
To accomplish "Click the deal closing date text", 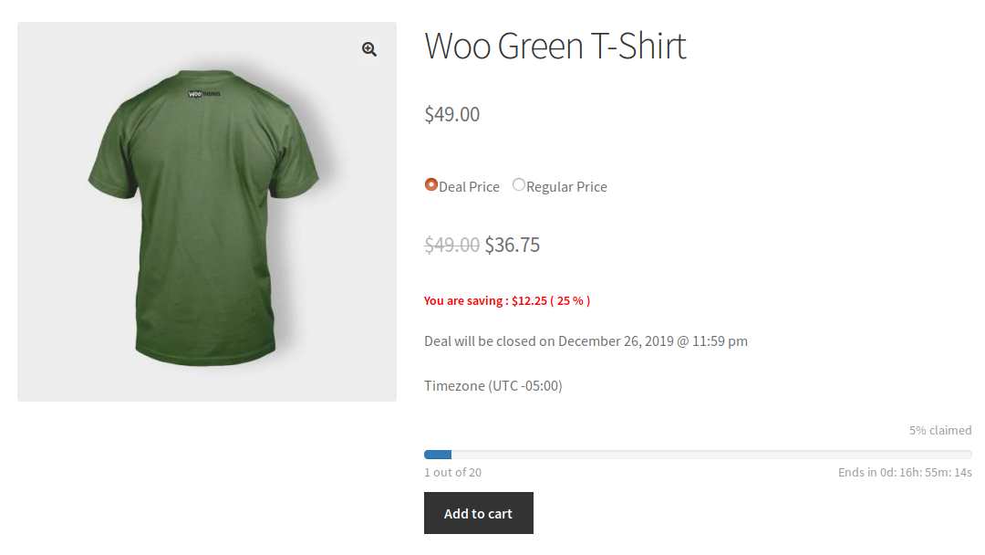I will (x=585, y=340).
